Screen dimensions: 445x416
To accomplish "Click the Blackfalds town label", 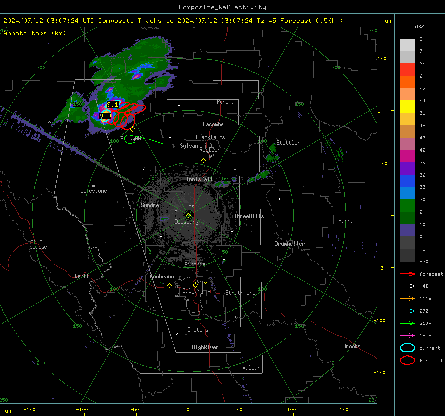I will pyautogui.click(x=210, y=137).
